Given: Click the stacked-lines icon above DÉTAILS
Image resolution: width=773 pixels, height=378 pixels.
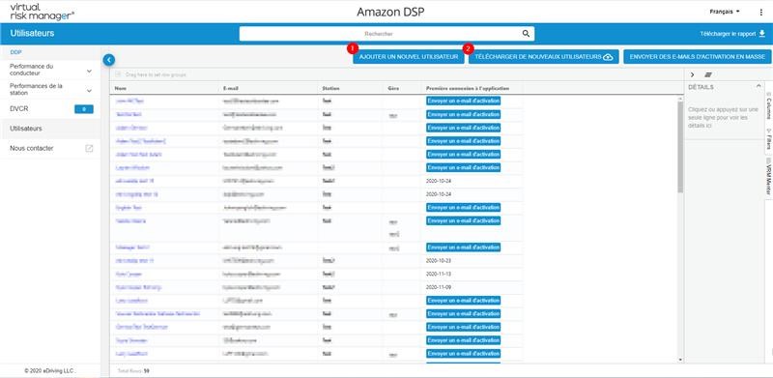Looking at the screenshot, I should click(x=708, y=74).
